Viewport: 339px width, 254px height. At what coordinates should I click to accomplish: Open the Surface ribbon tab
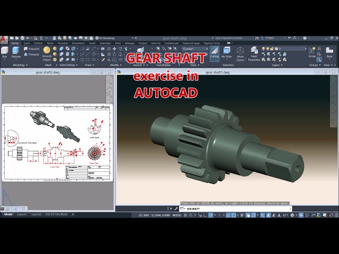tap(38, 43)
